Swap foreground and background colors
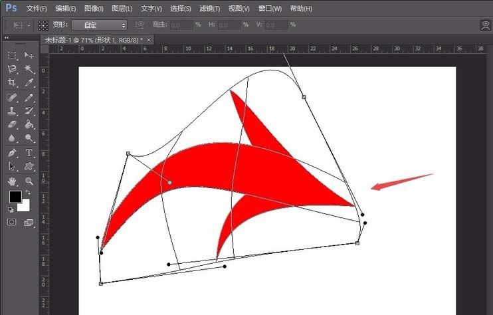The width and height of the screenshot is (493, 315). (28, 192)
